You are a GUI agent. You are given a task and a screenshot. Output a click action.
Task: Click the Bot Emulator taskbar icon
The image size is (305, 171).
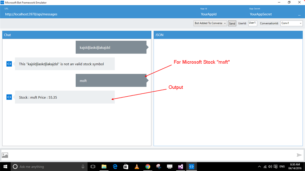[192, 167]
